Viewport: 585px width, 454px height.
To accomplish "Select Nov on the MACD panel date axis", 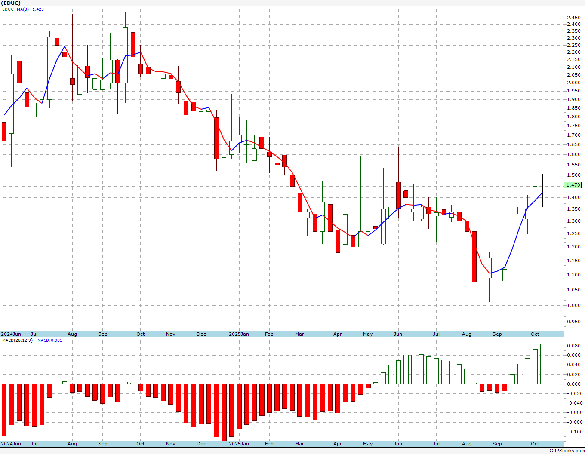I will [171, 444].
